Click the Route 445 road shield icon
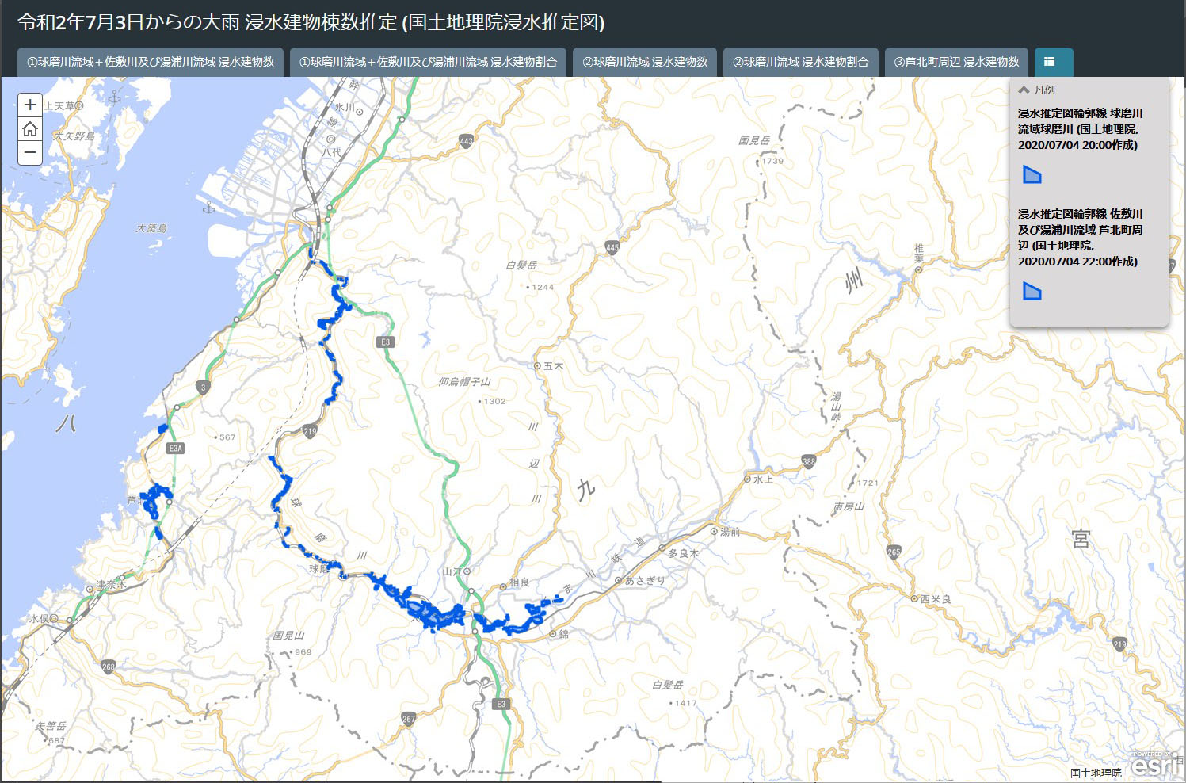 click(610, 246)
